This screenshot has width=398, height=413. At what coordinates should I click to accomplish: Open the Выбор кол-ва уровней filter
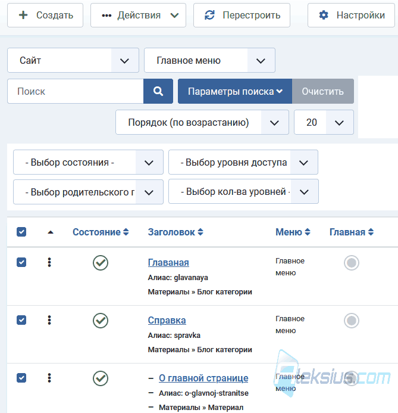[x=243, y=191]
